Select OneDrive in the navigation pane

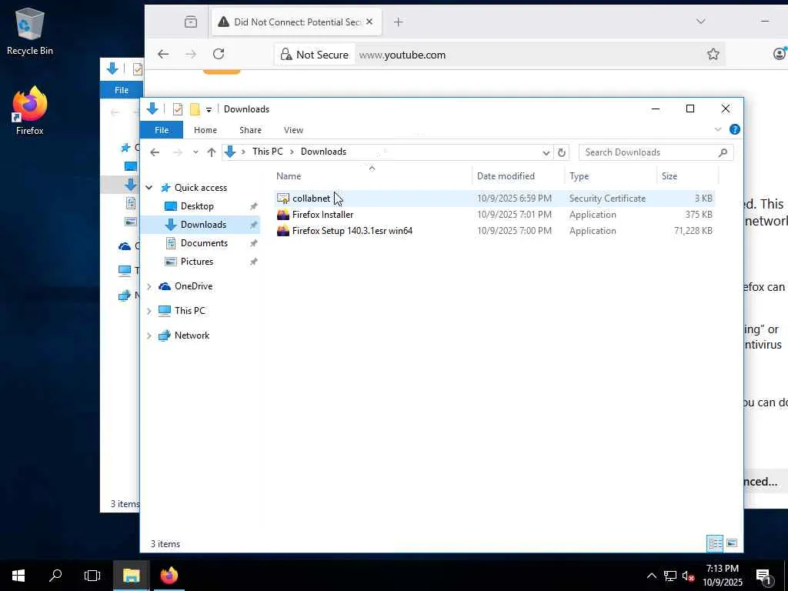point(193,286)
